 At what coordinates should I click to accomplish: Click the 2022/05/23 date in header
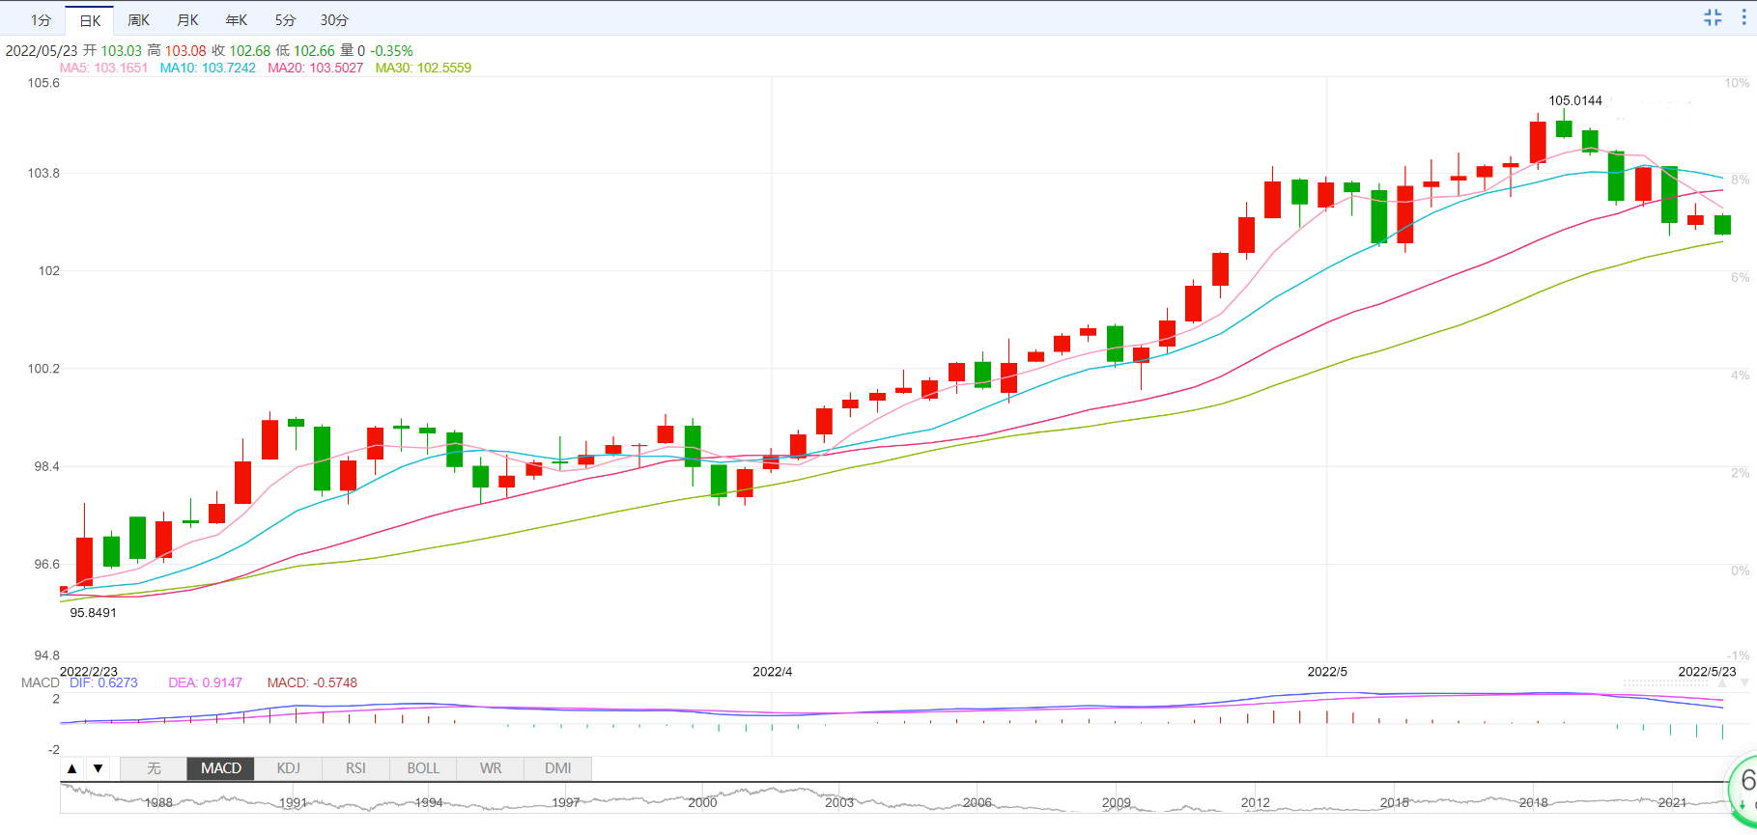pos(42,50)
